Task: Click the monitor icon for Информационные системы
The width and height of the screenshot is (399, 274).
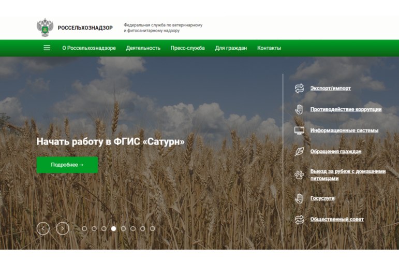Action: (299, 131)
